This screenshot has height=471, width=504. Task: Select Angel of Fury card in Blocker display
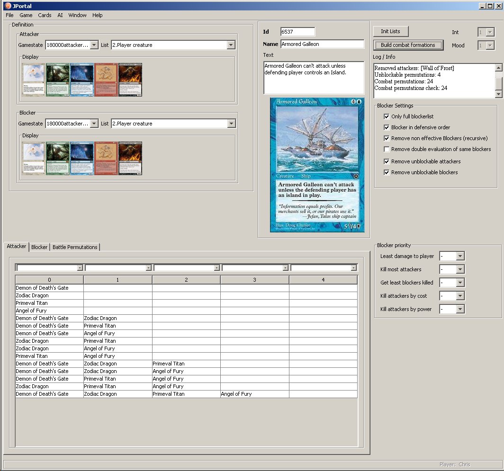tap(34, 159)
